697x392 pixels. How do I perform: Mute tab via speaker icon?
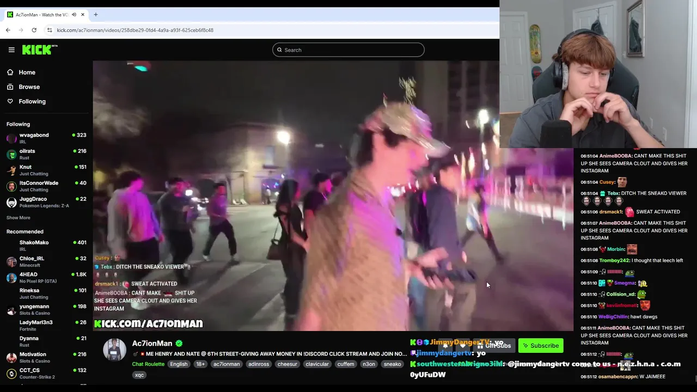(x=74, y=15)
